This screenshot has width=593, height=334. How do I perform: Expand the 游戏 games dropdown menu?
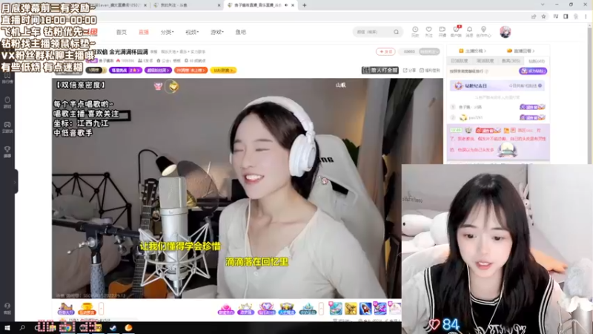(x=217, y=32)
